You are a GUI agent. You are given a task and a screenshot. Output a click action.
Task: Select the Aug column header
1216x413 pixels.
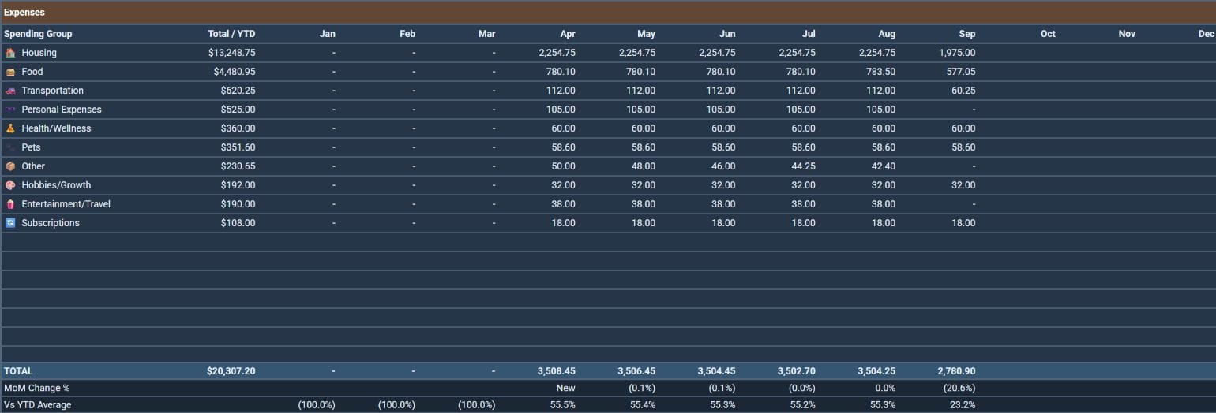[887, 34]
